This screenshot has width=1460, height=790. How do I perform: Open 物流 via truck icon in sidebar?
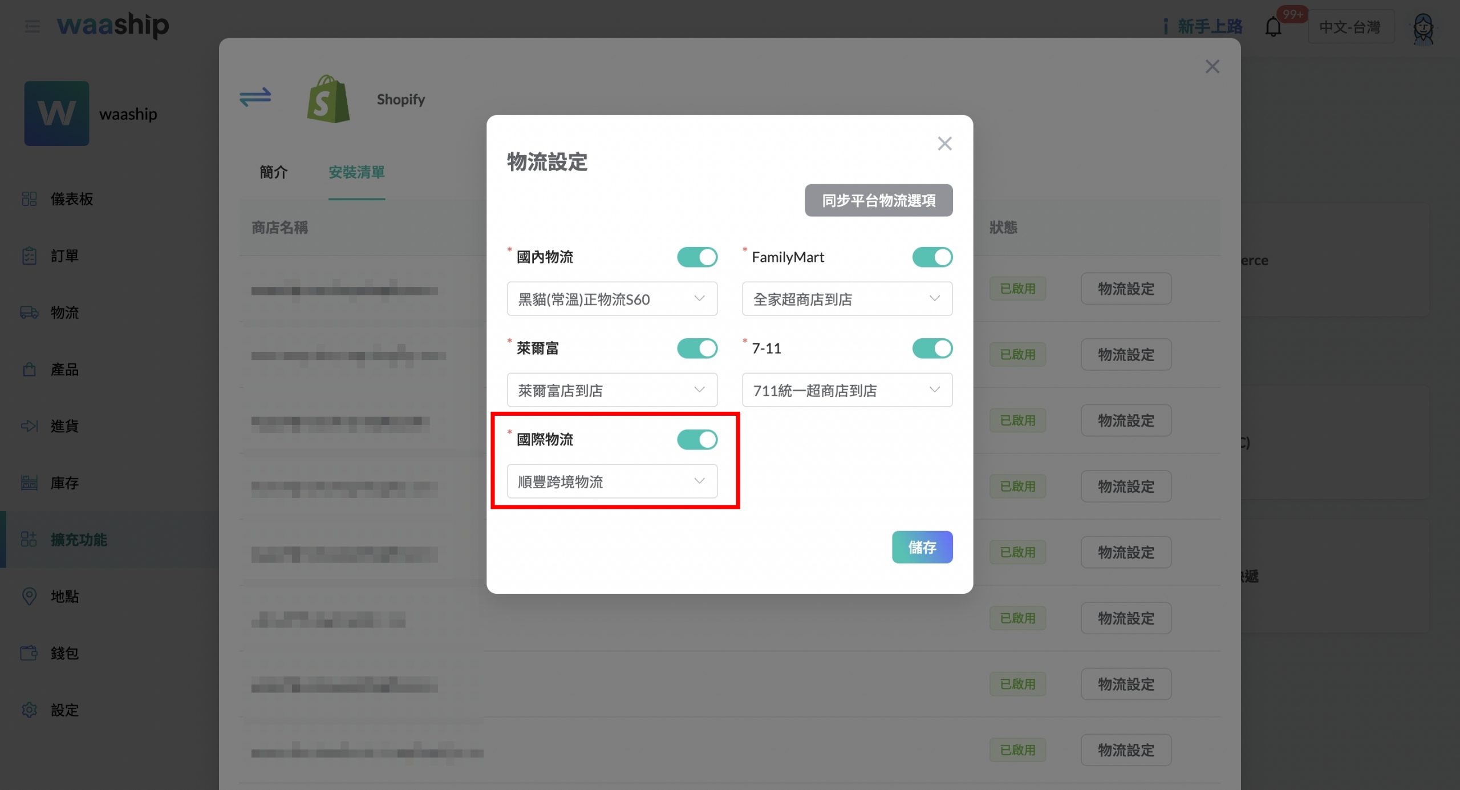pos(29,313)
